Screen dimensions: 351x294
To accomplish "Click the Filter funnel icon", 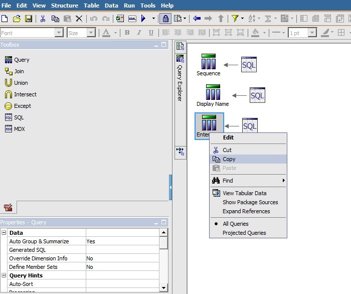I will point(235,19).
